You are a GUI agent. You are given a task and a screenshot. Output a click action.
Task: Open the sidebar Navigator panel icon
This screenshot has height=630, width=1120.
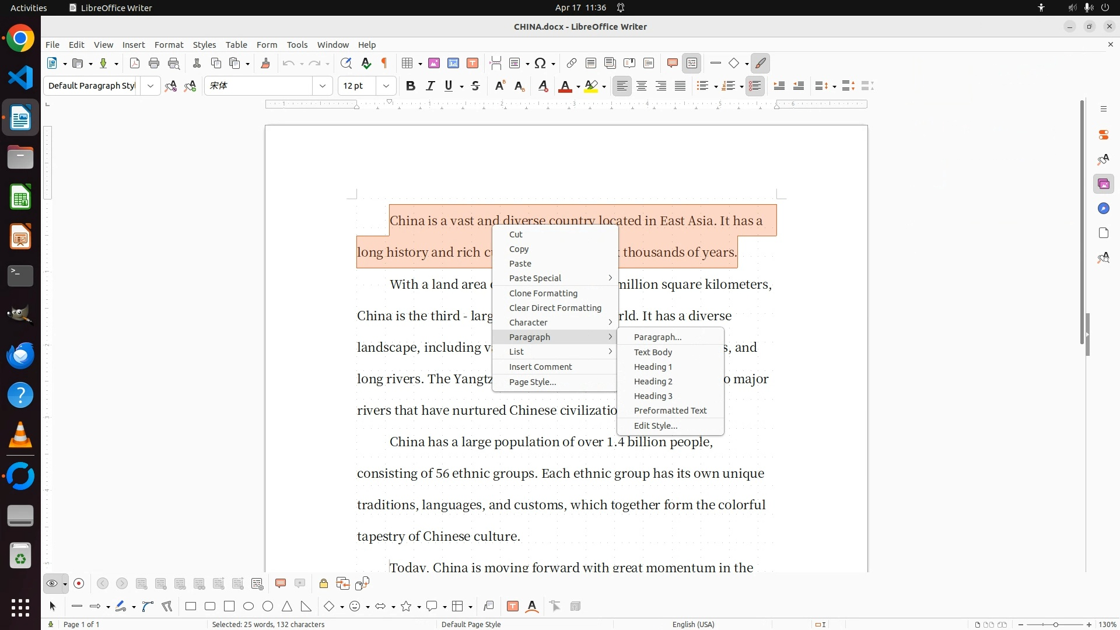pos(1103,209)
